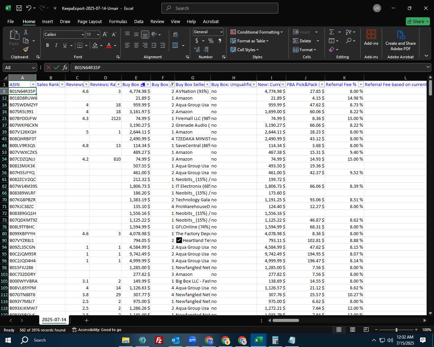
Task: Toggle Bottom Align in Alignment group
Action: pos(145,35)
